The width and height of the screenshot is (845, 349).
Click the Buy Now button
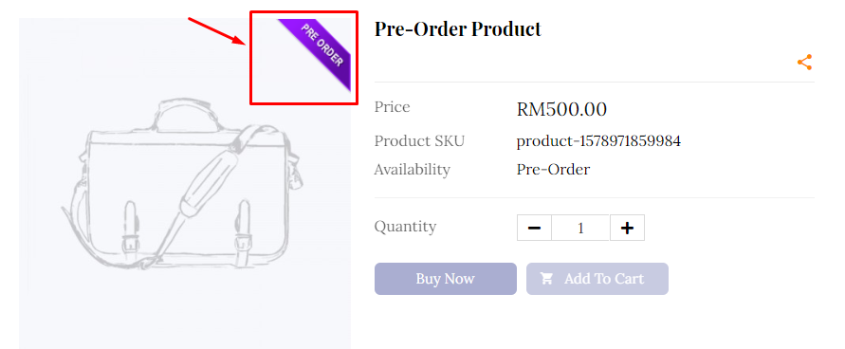click(445, 279)
